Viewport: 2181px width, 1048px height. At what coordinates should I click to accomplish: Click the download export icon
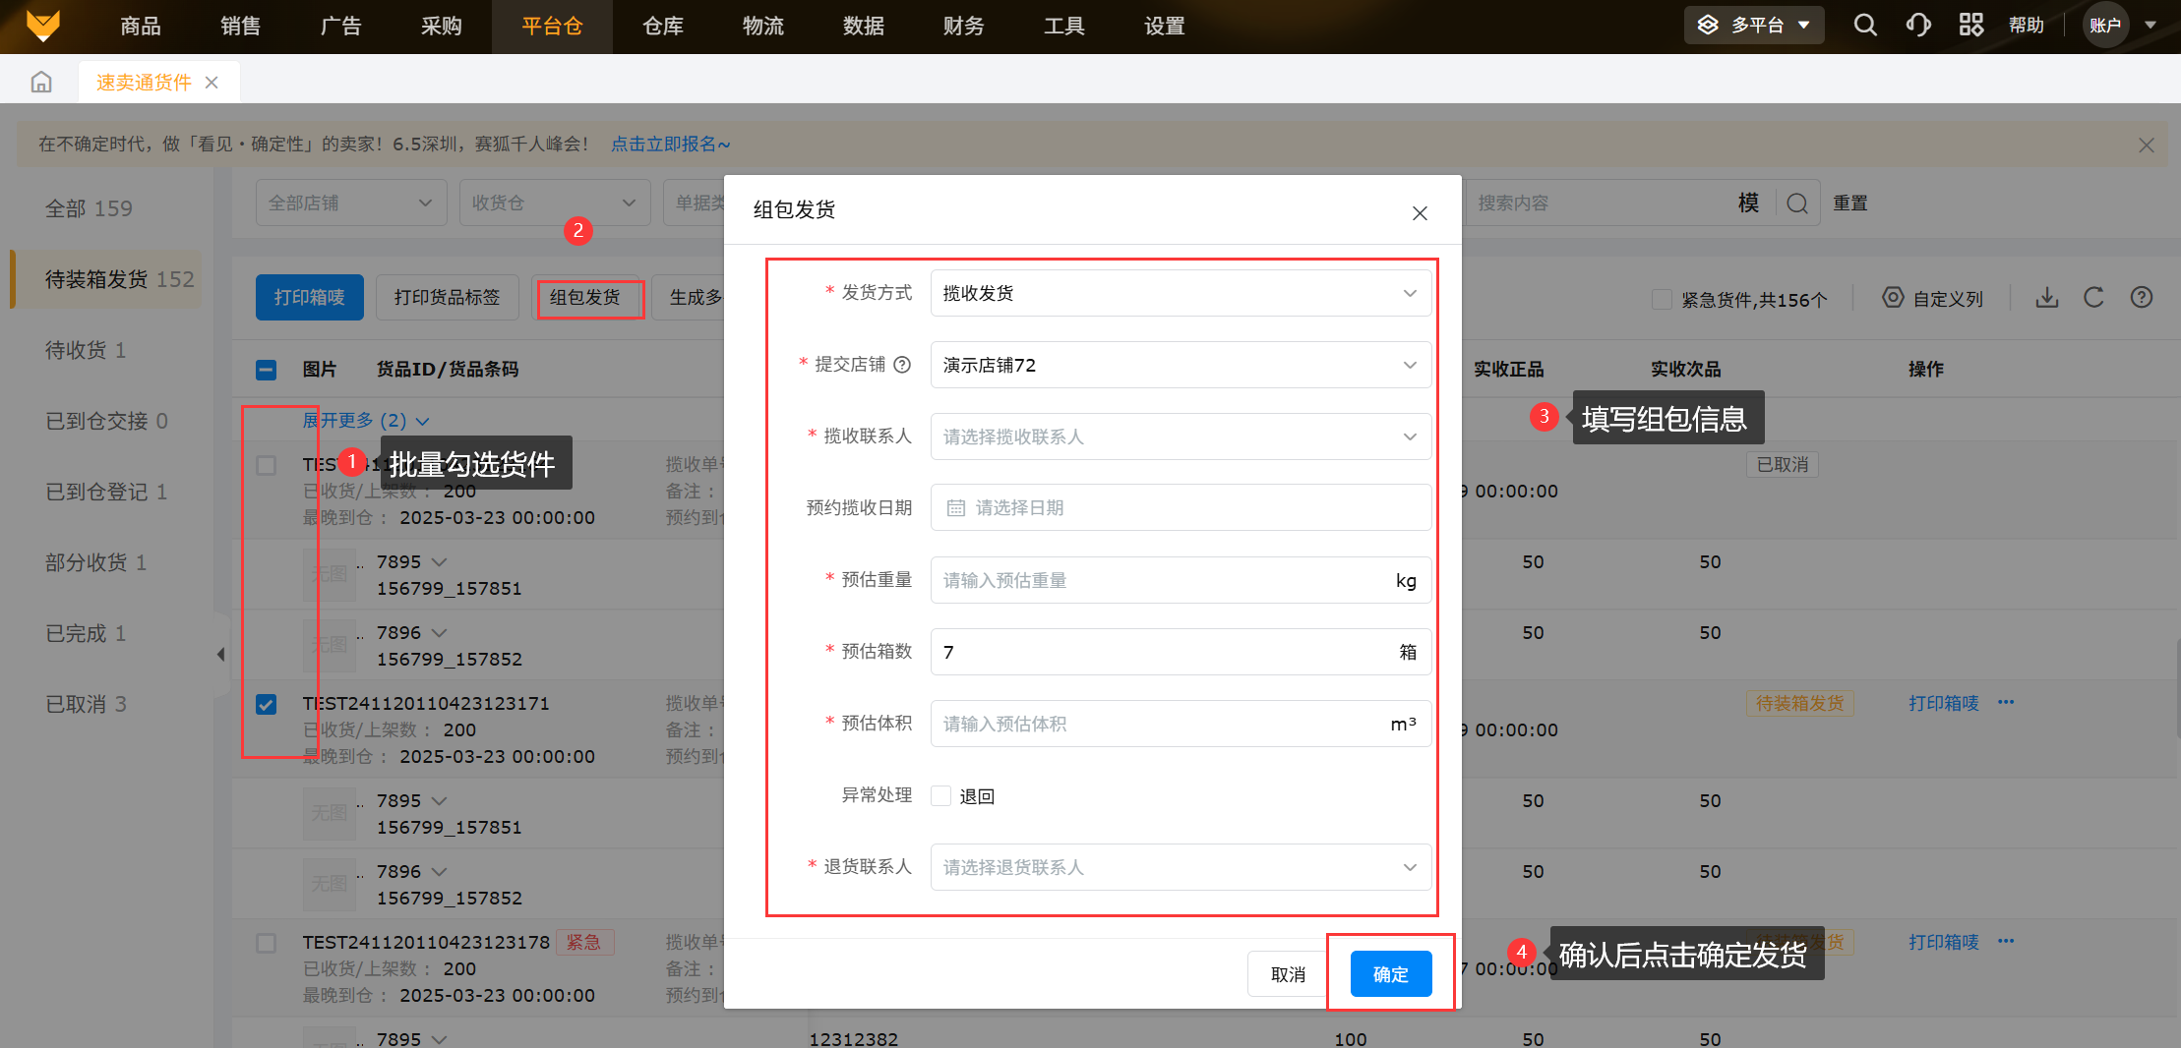click(x=2047, y=298)
